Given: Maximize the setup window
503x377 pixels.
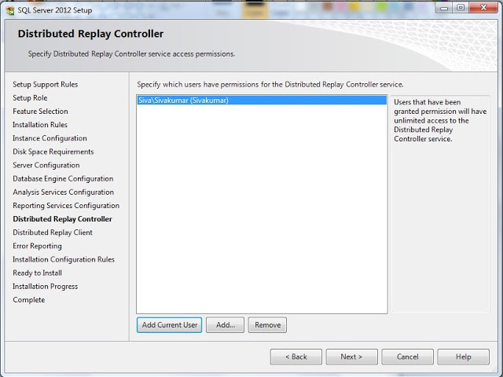Looking at the screenshot, I should point(460,7).
